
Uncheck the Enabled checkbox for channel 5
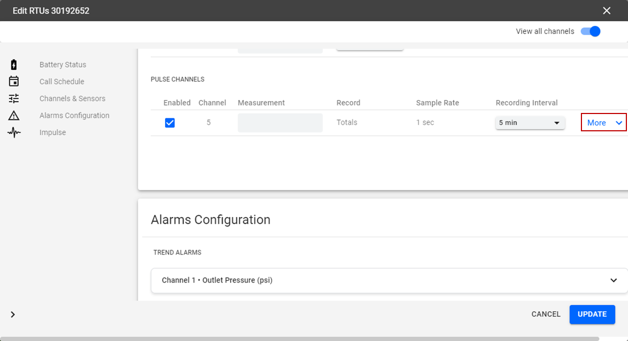(170, 123)
